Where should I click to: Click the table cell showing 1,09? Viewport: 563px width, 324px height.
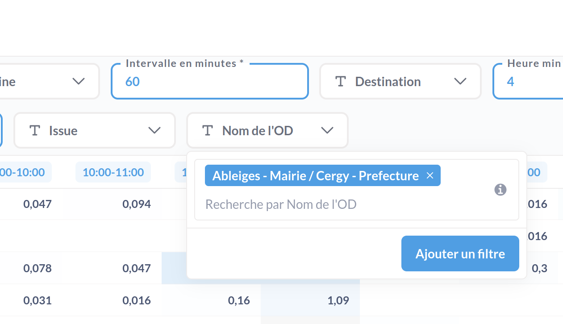pos(338,300)
